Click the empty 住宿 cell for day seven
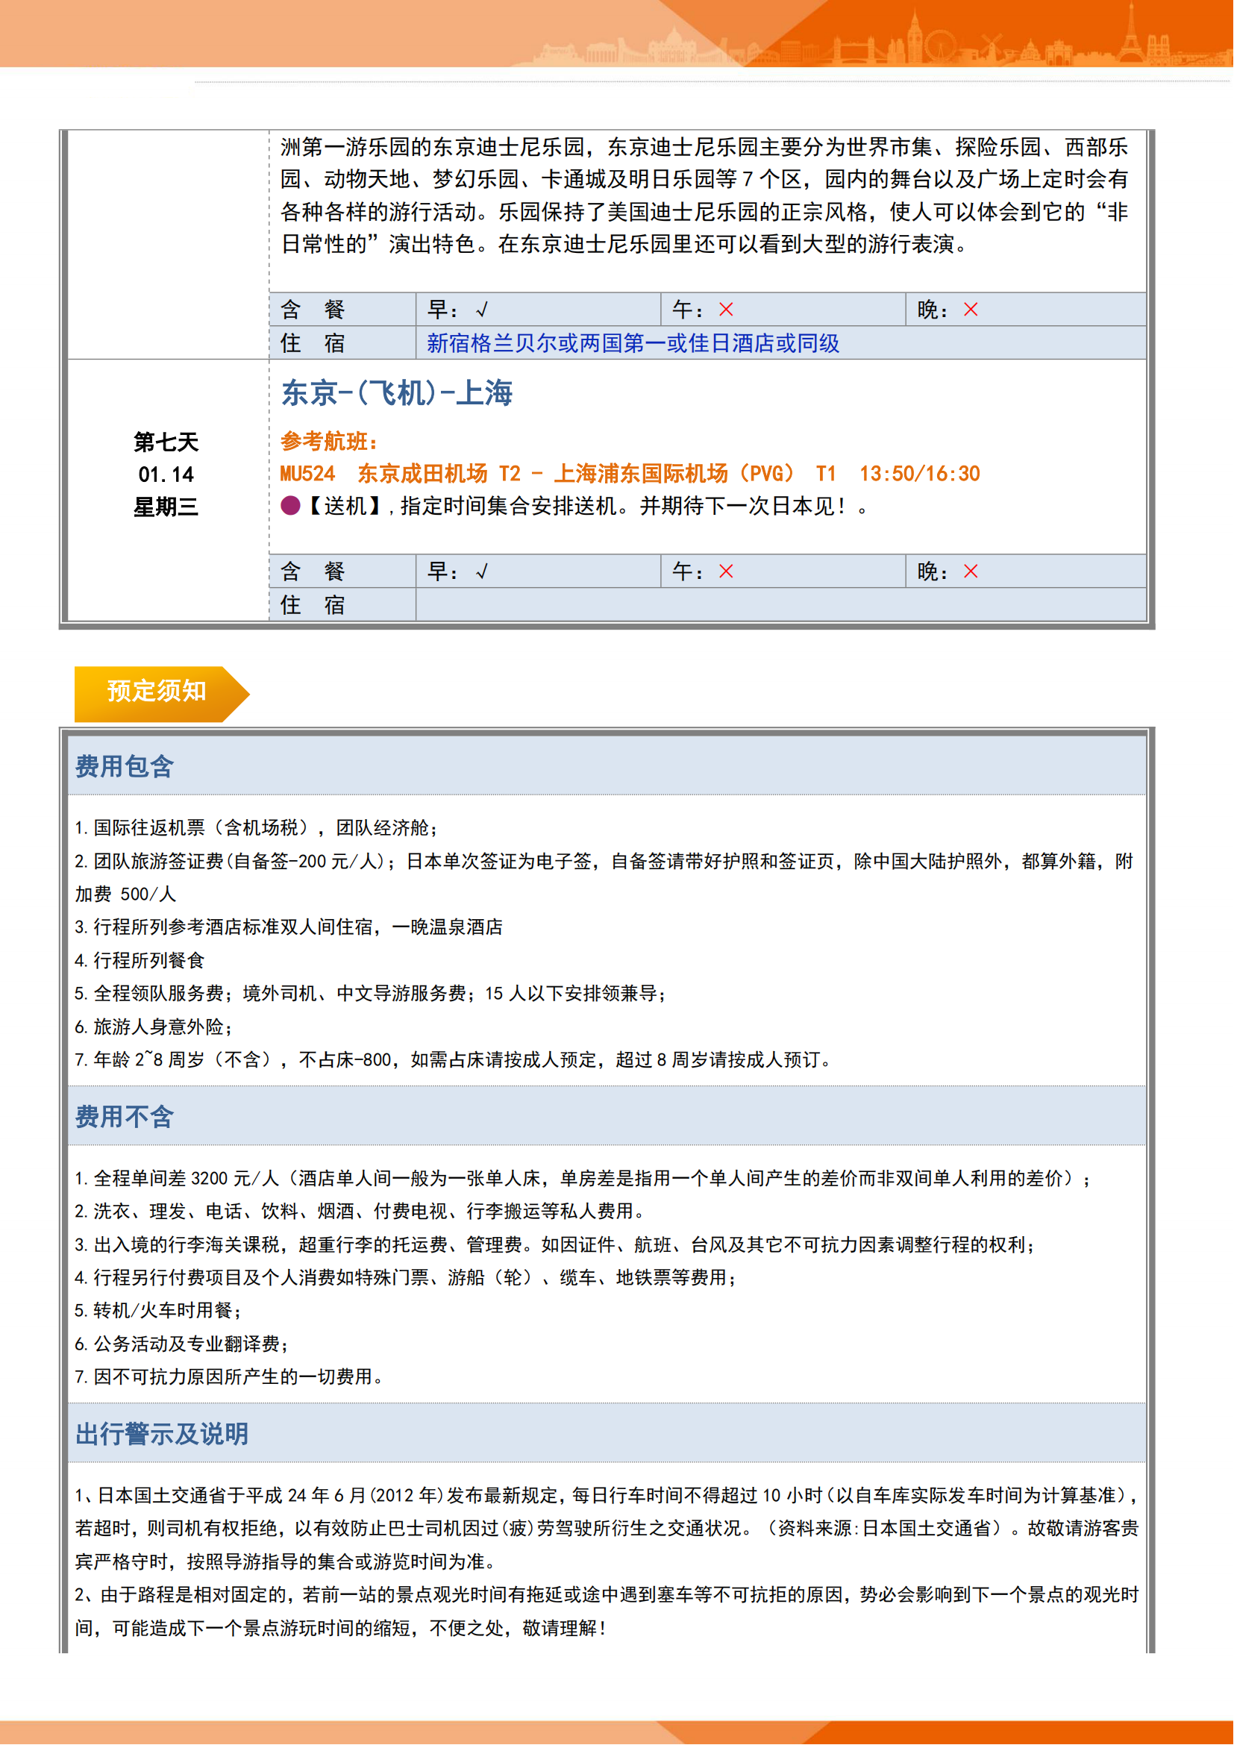The height and width of the screenshot is (1745, 1234). pos(780,606)
